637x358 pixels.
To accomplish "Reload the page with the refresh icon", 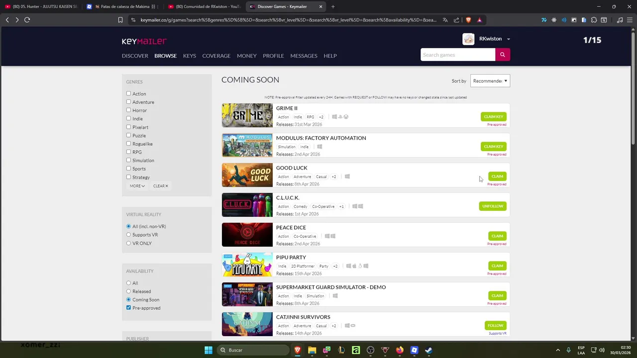I will click(x=27, y=20).
